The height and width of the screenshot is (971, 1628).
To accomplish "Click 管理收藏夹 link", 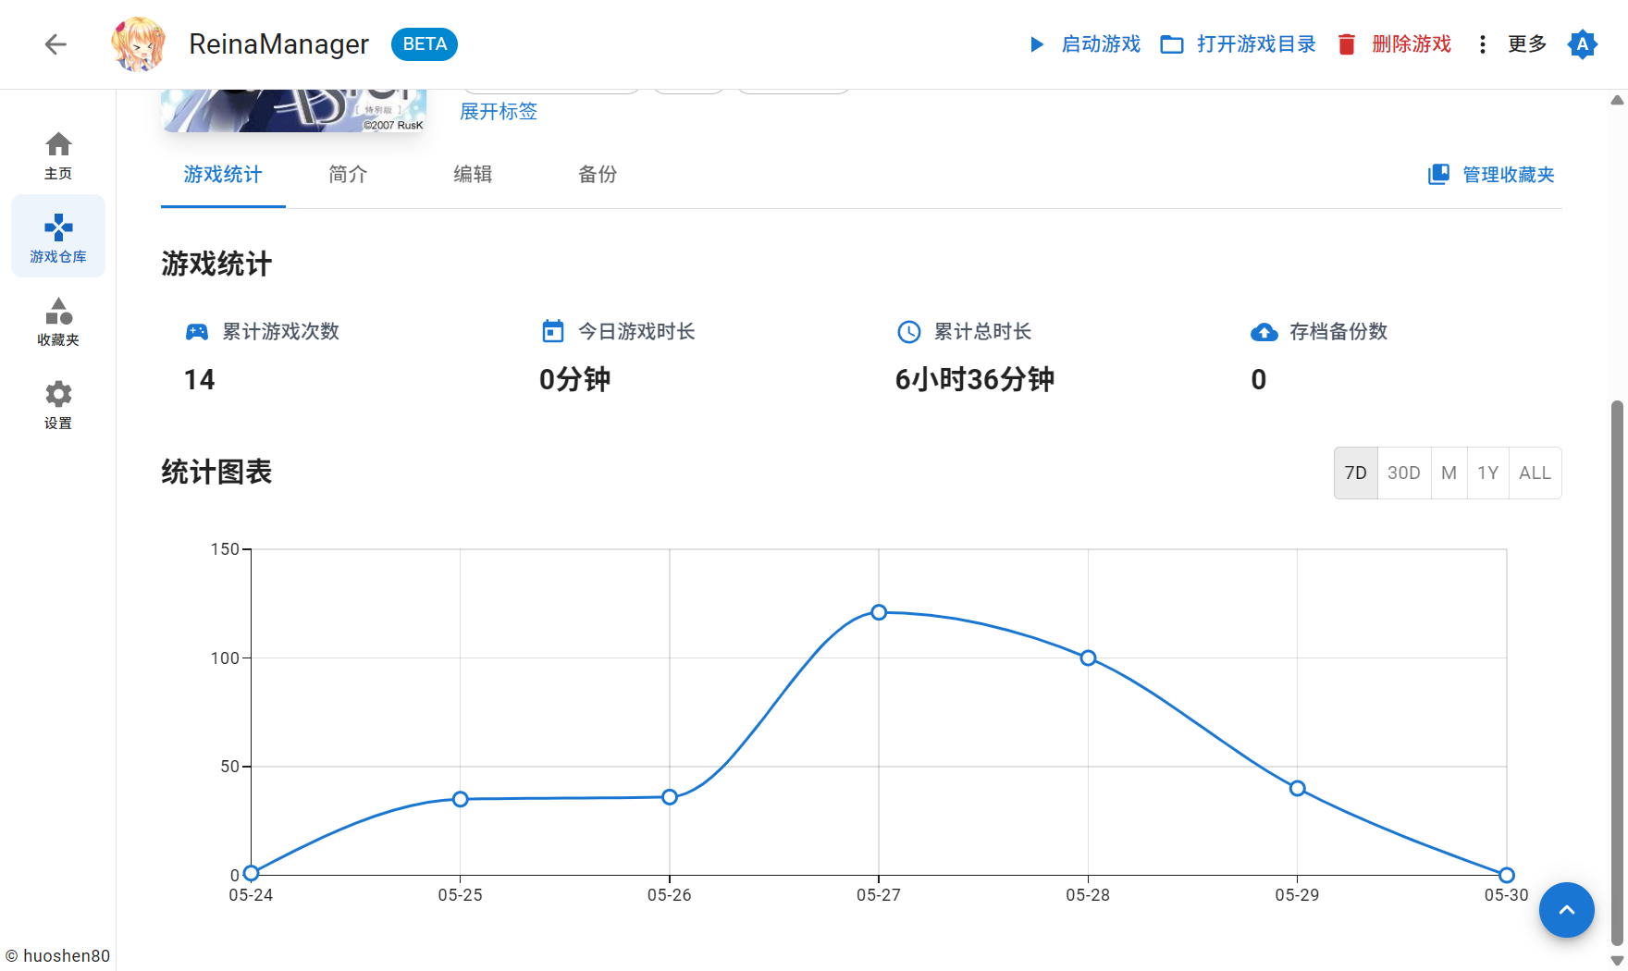I will click(x=1491, y=175).
